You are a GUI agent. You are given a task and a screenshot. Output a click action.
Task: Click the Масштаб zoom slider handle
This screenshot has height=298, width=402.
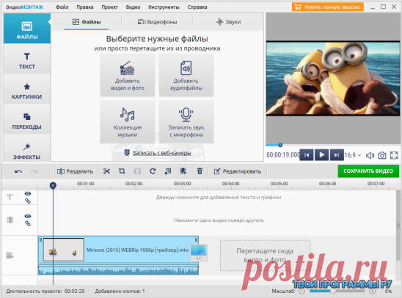coord(333,291)
